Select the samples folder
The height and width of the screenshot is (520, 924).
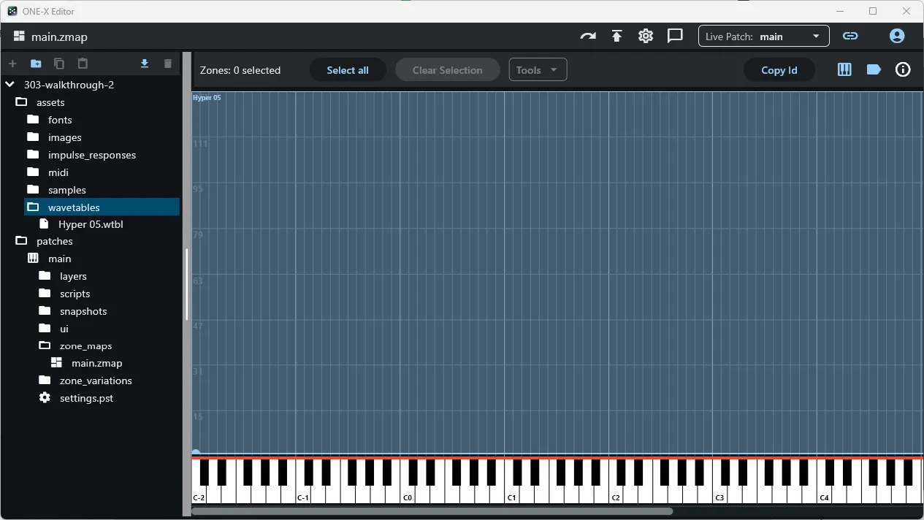[x=66, y=190]
